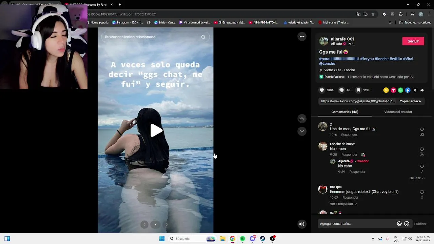434x244 pixels.
Task: Open the 'Inicio - Canva' bookmark
Action: (165, 23)
